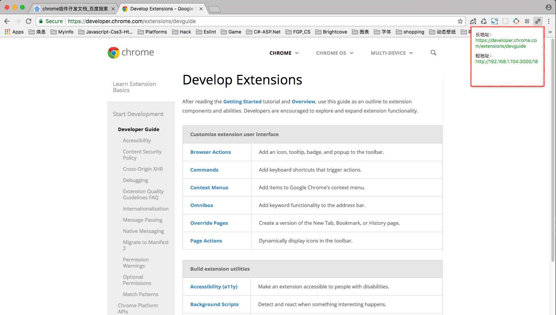Show hidden bookmarks via the double chevron
This screenshot has height=315, width=556.
click(550, 32)
